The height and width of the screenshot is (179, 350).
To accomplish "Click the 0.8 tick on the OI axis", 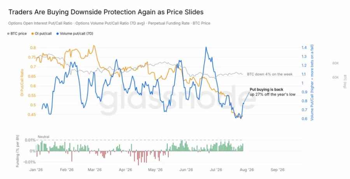I will pos(33,47).
